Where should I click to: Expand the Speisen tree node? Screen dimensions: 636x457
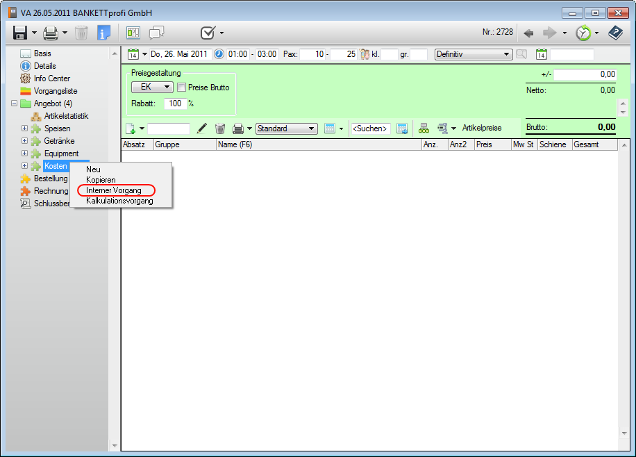[25, 128]
